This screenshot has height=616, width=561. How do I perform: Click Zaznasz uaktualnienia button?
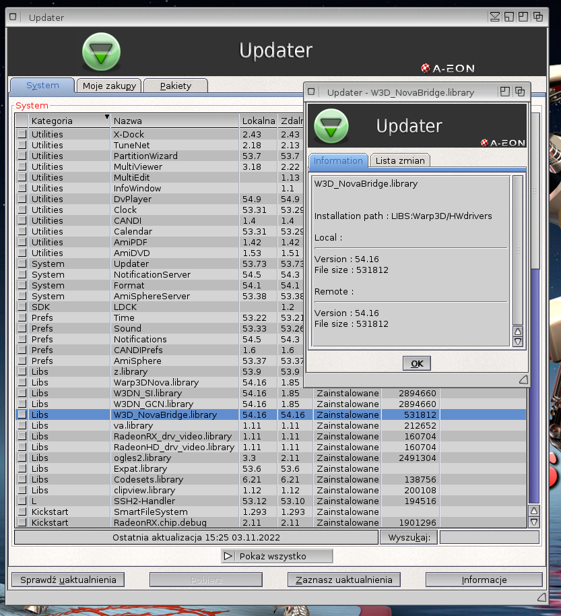[x=344, y=580]
